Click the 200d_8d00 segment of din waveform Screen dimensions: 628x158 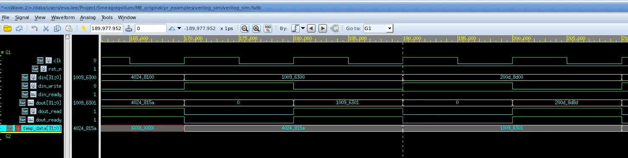[x=512, y=78]
